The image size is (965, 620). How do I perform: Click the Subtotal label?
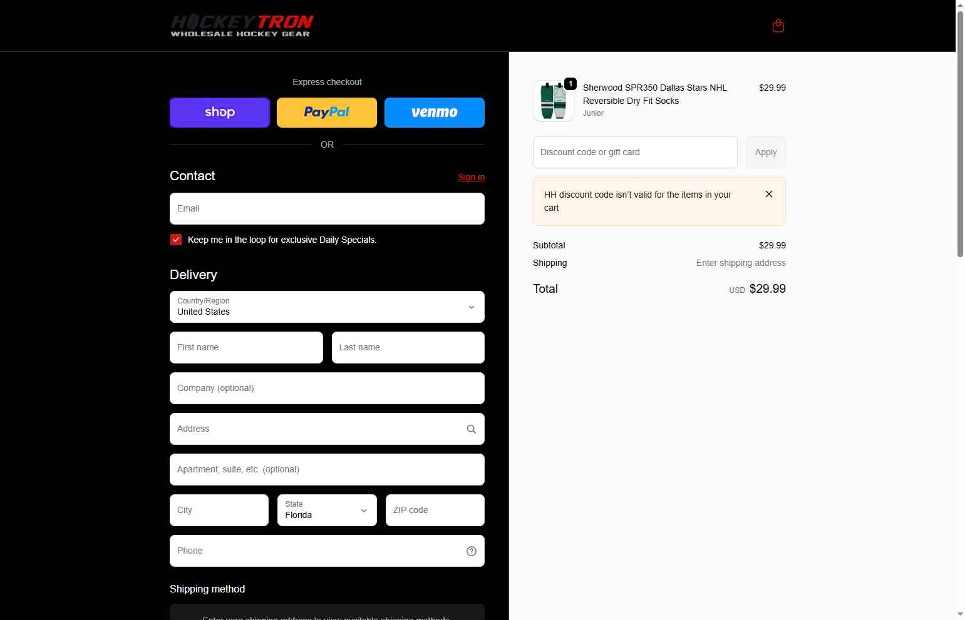click(x=549, y=245)
